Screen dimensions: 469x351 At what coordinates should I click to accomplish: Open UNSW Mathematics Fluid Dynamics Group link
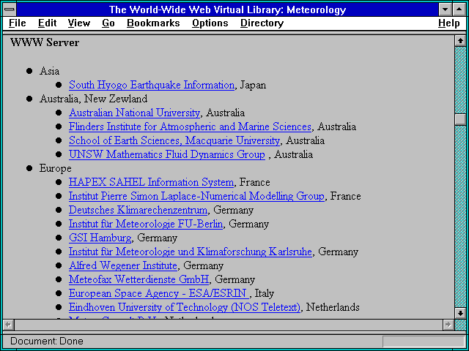click(x=167, y=154)
